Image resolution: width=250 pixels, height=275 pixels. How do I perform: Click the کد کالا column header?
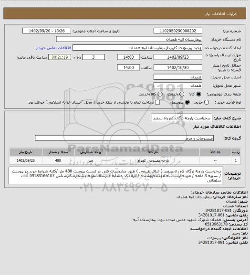215,152
